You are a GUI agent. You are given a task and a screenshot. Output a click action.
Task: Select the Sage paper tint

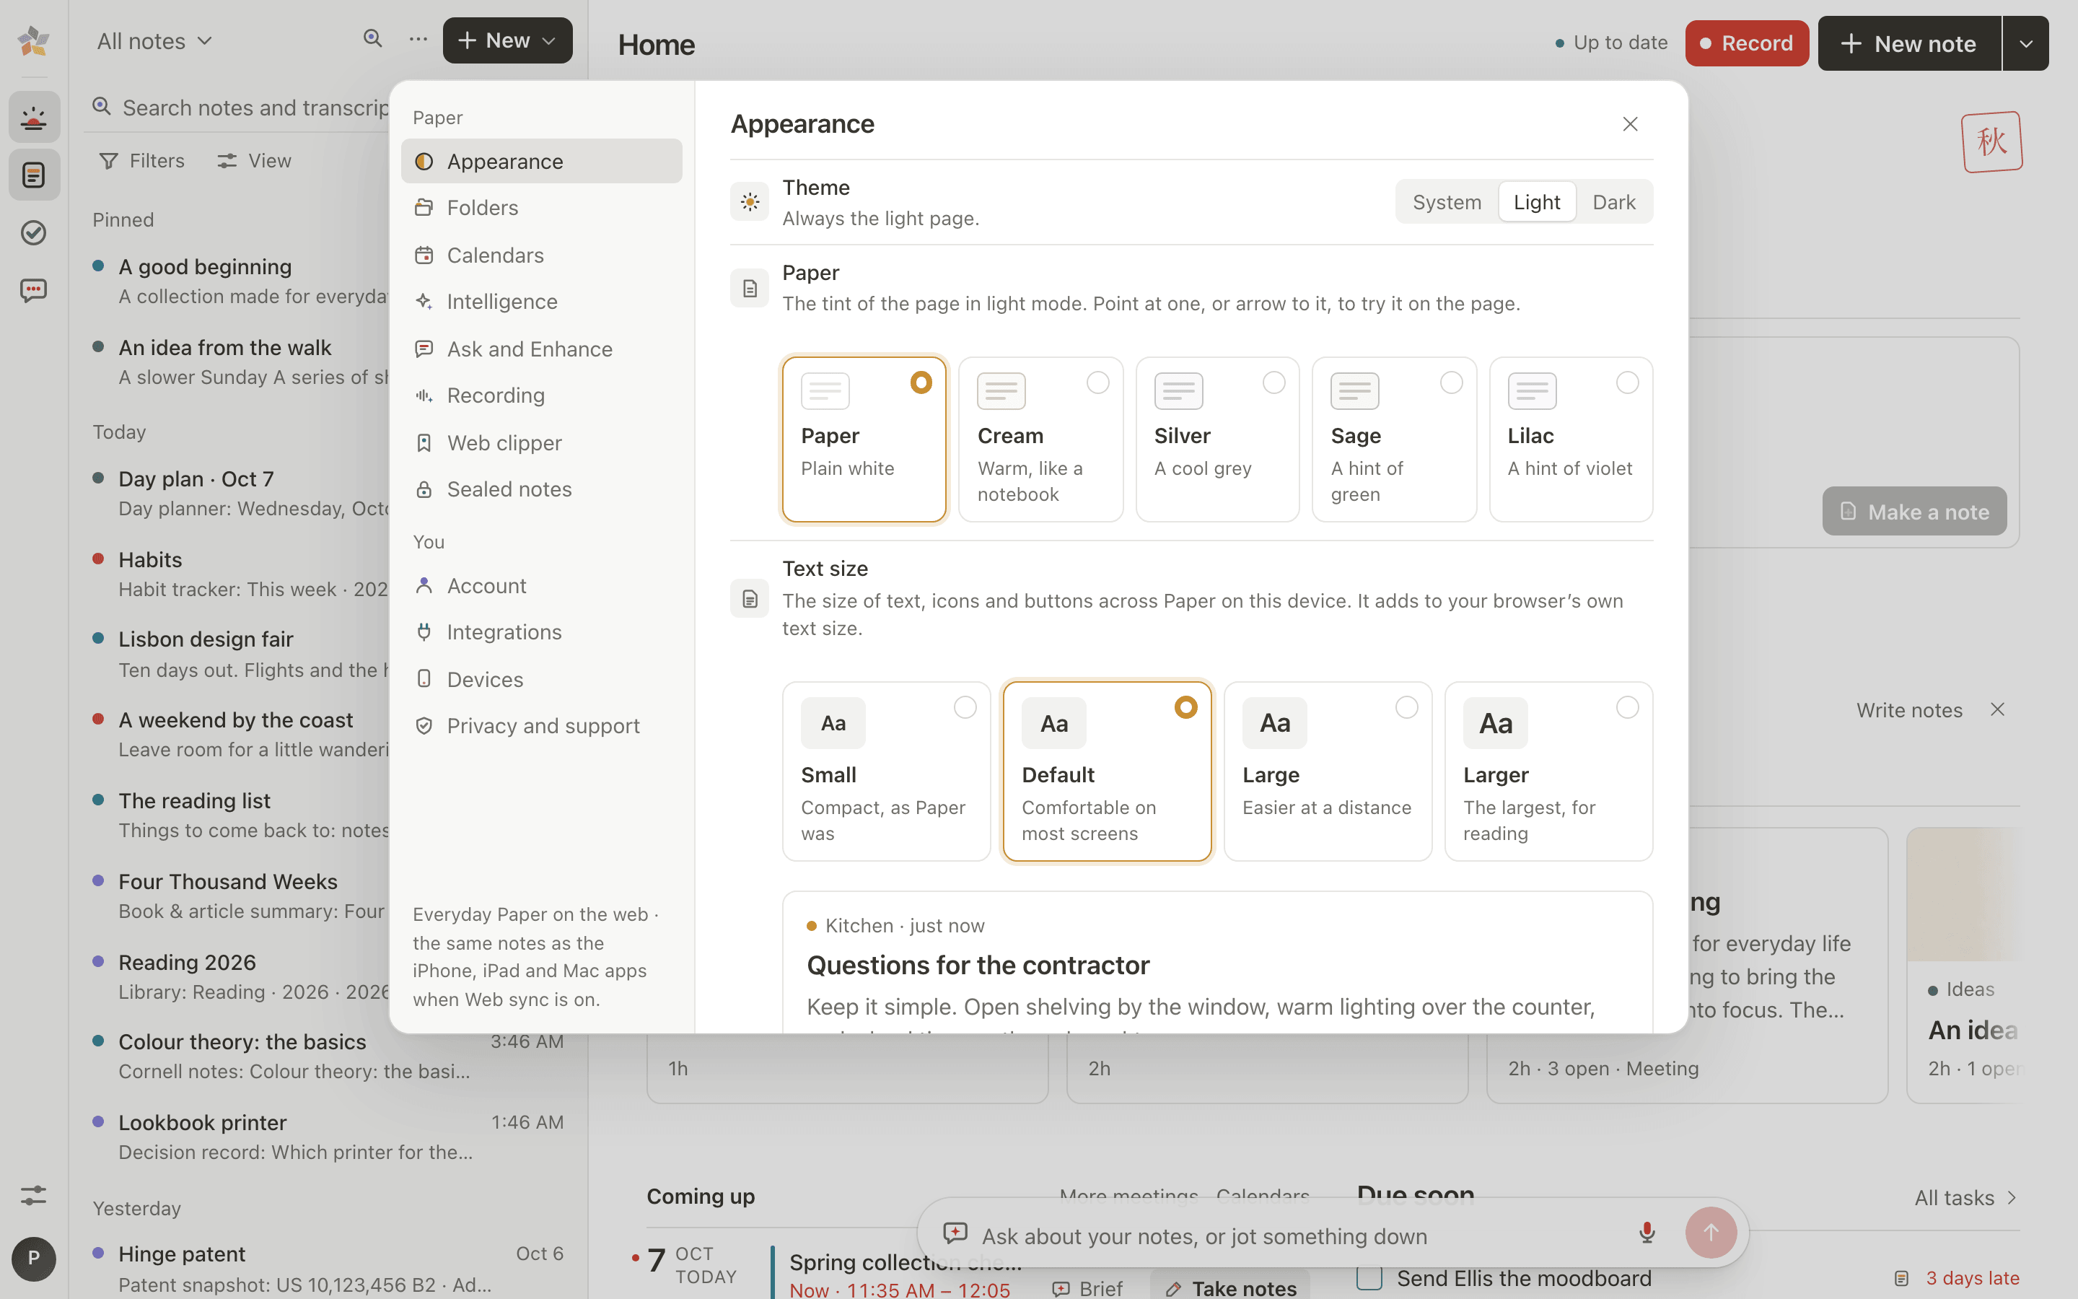coord(1395,439)
